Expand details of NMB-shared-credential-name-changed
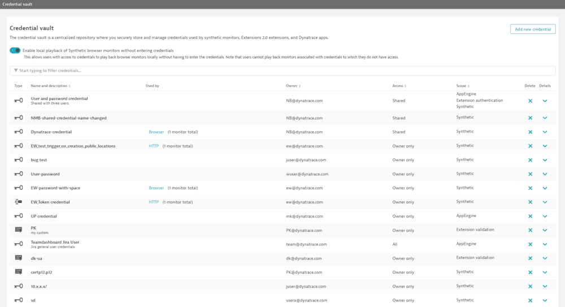Image resolution: width=565 pixels, height=307 pixels. coord(545,118)
